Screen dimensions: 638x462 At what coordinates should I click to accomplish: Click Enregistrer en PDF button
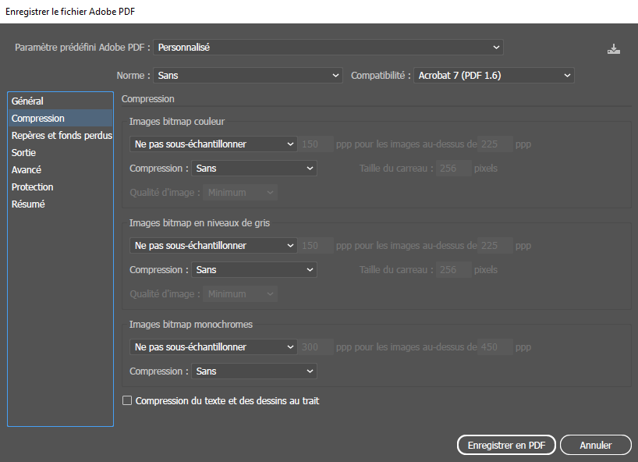(506, 445)
